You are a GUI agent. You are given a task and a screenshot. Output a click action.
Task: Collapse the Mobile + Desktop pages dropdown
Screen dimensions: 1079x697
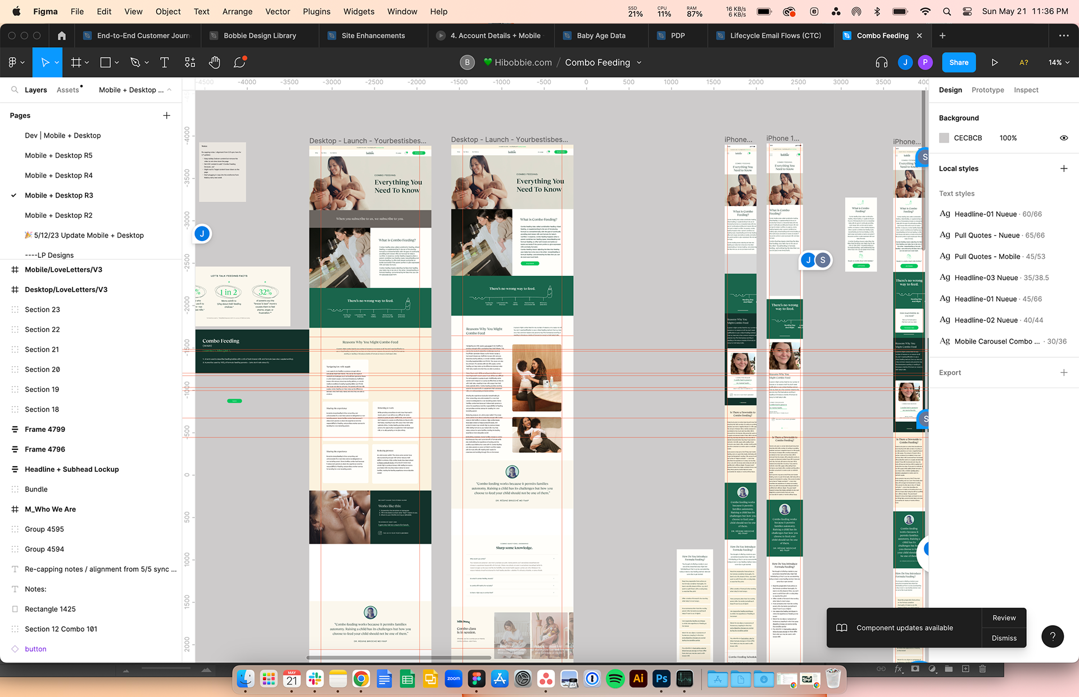(x=169, y=90)
